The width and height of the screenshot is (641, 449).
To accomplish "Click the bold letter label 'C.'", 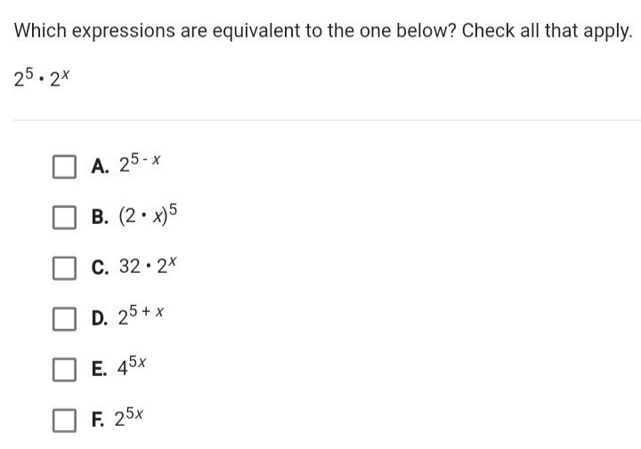I will (100, 269).
